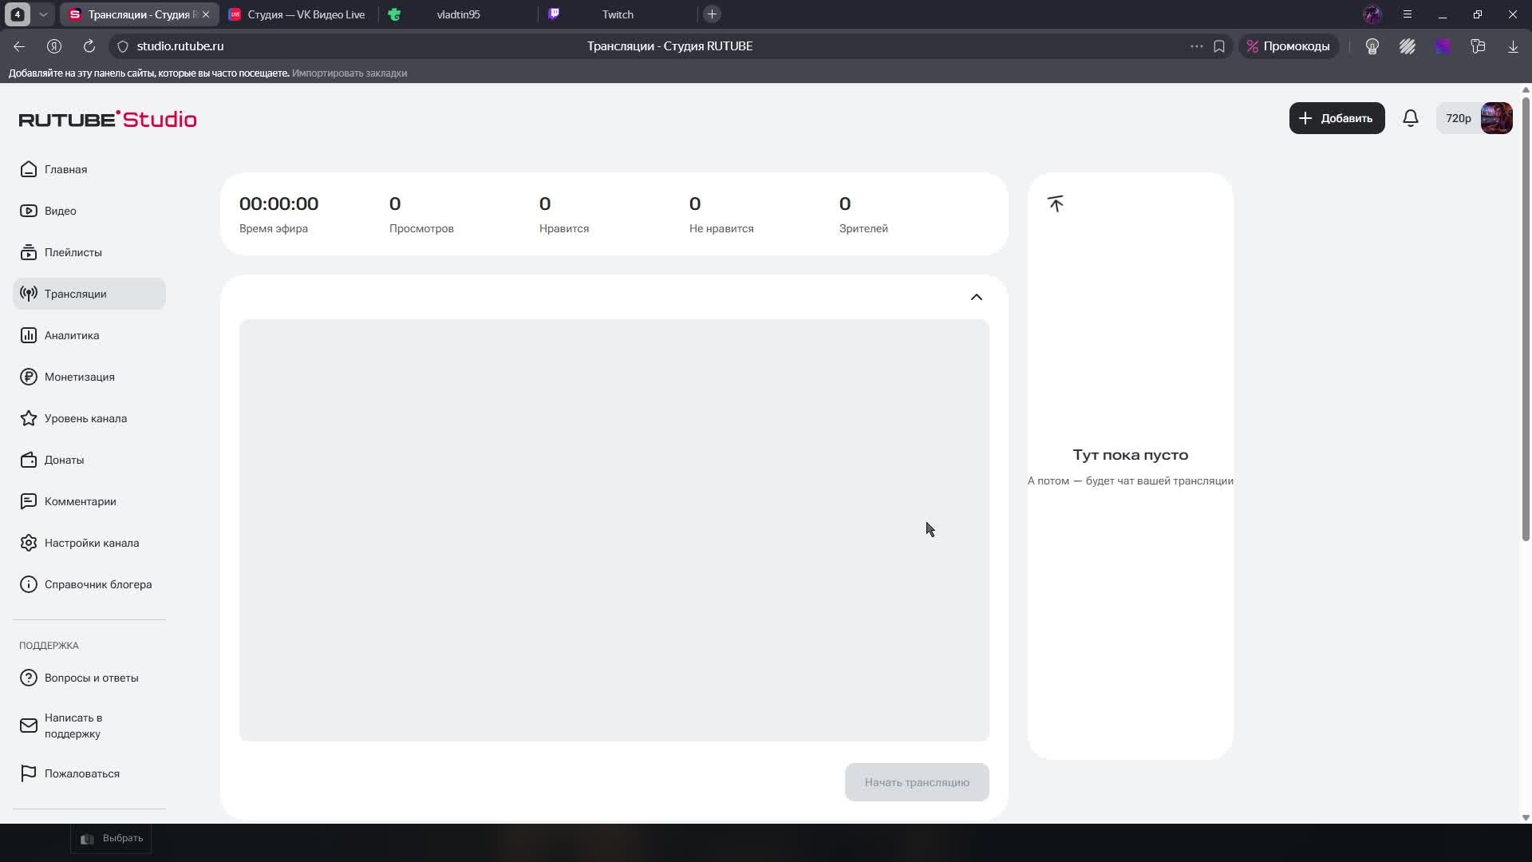Open Монетизация ruble icon in sidebar
The height and width of the screenshot is (862, 1532).
(x=29, y=377)
